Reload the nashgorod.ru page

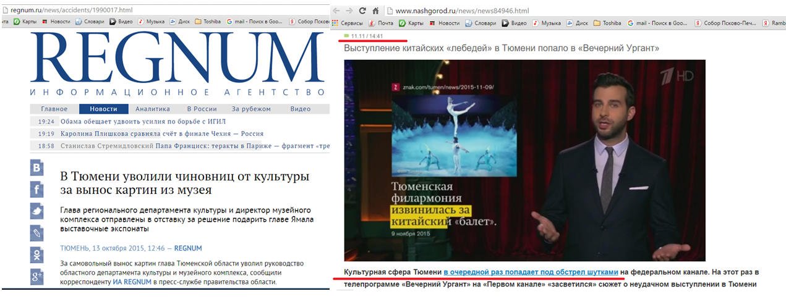click(362, 11)
